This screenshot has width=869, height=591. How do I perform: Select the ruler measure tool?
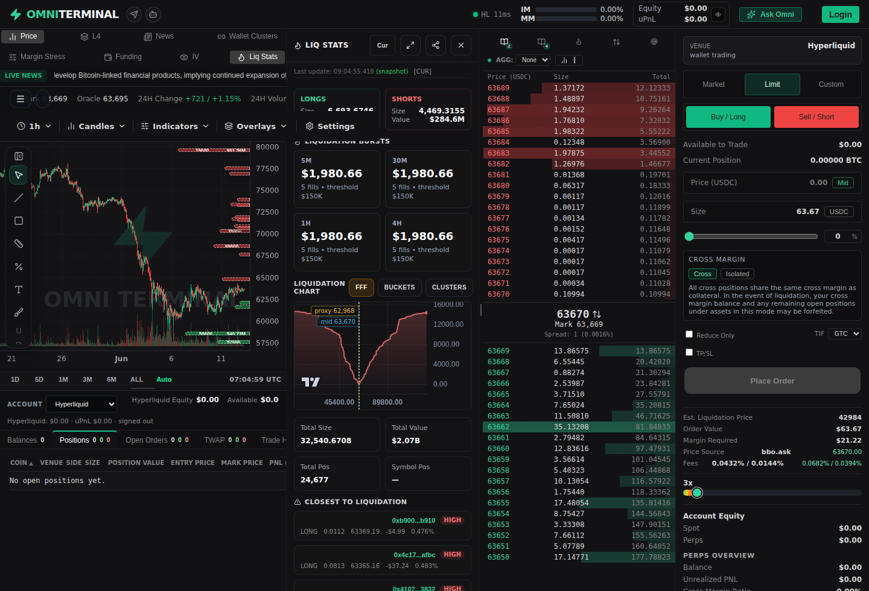pyautogui.click(x=19, y=244)
